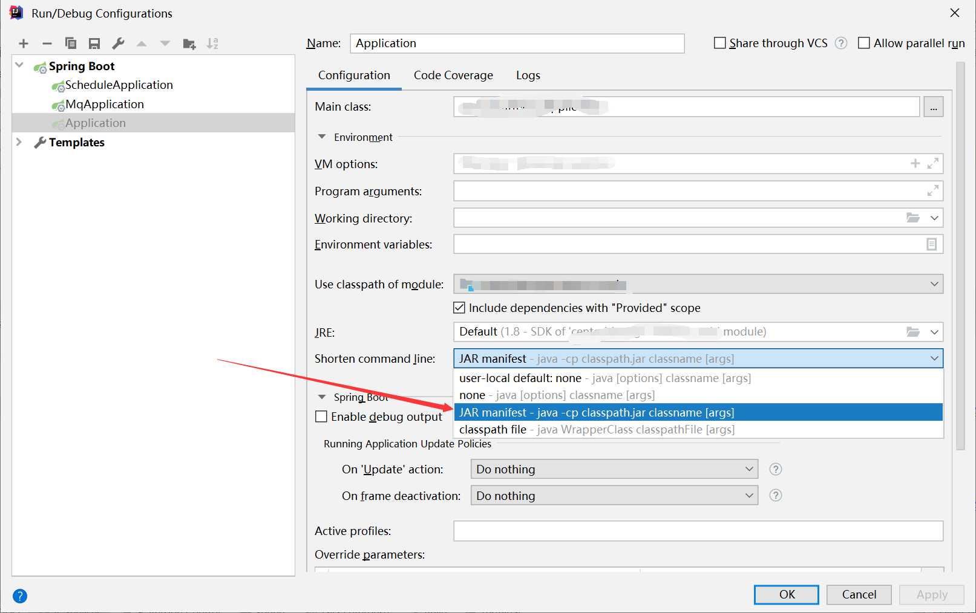
Task: Switch to the Logs tab
Action: (528, 76)
